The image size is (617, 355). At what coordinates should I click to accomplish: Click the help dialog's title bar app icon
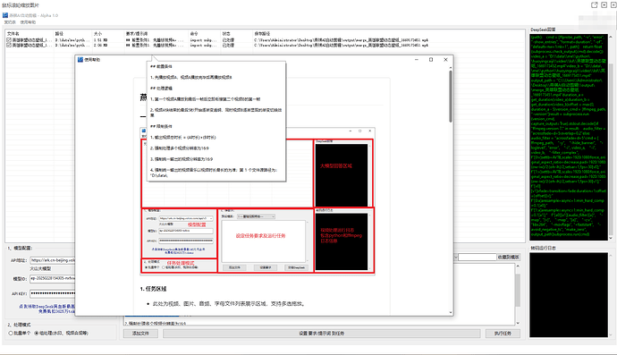click(80, 59)
